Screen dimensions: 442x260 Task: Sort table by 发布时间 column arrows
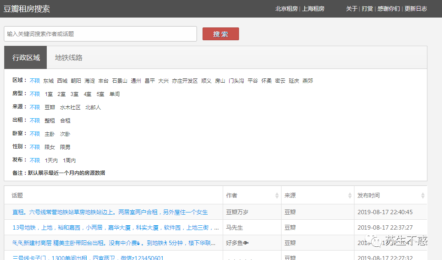coord(423,195)
